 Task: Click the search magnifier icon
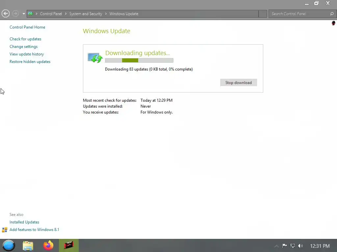pyautogui.click(x=332, y=14)
